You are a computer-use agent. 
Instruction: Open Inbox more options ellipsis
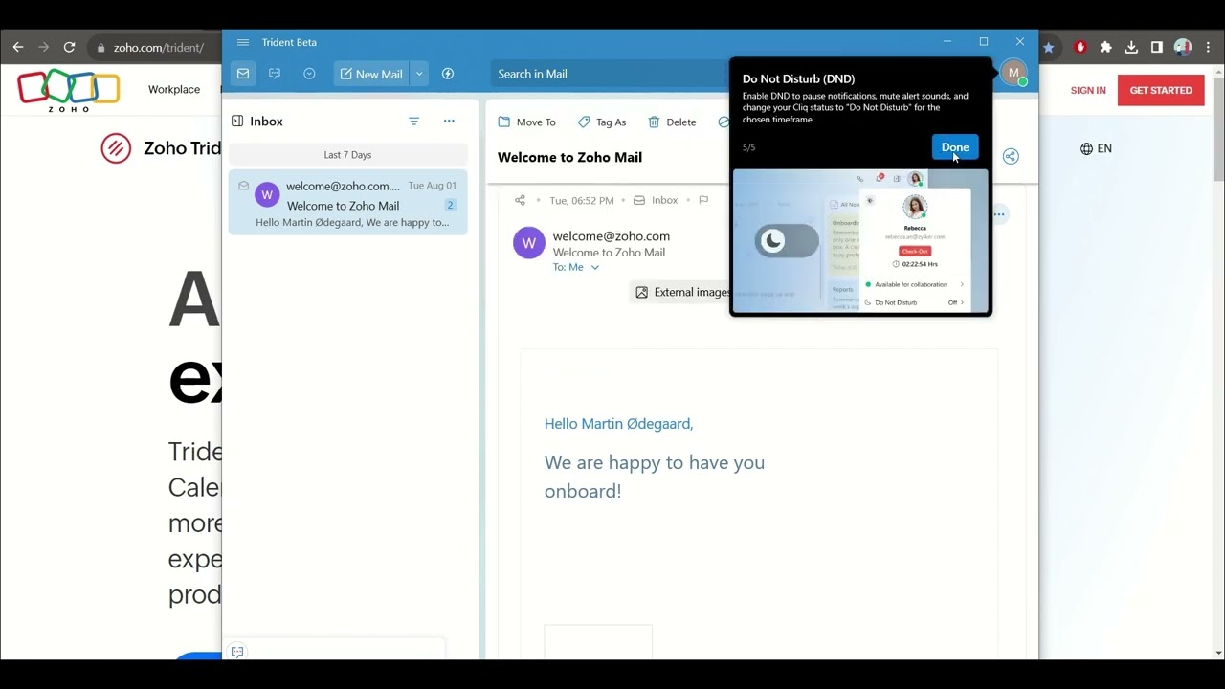[449, 122]
